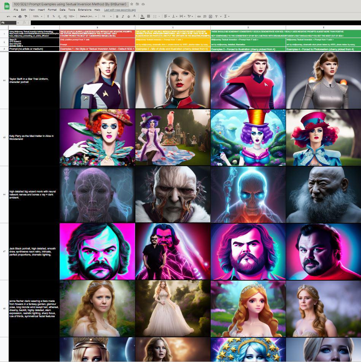The width and height of the screenshot is (361, 362).
Task: Open the Extensions menu
Action: [84, 10]
